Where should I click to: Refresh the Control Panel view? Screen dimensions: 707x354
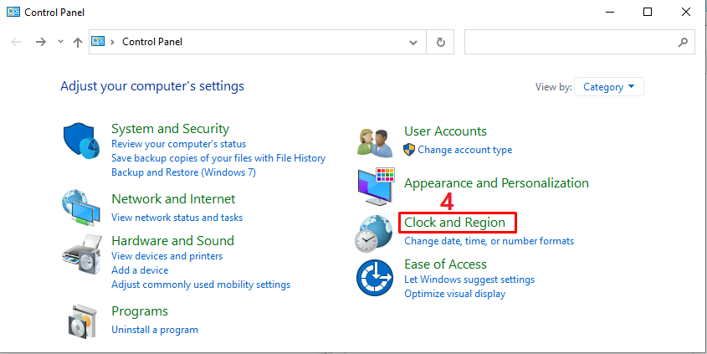[440, 42]
